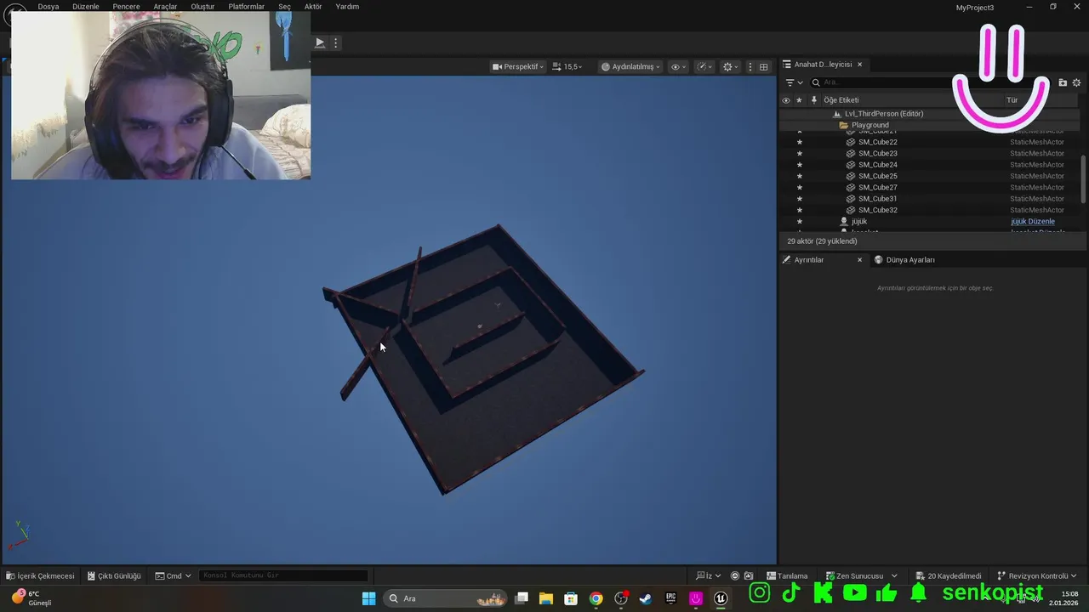The width and height of the screenshot is (1089, 612).
Task: Close the Ayrıntılar tab
Action: point(859,260)
